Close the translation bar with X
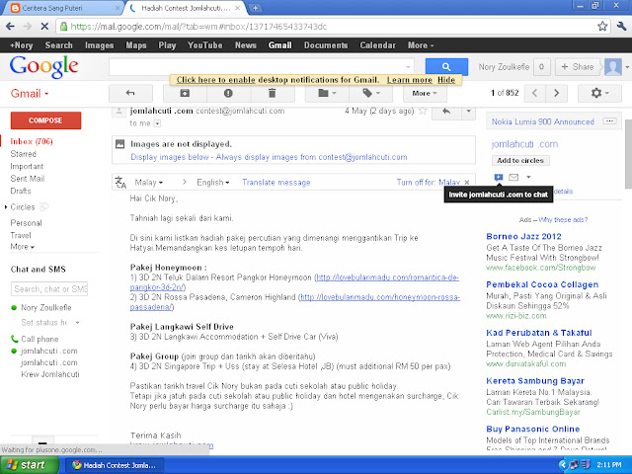 click(467, 182)
